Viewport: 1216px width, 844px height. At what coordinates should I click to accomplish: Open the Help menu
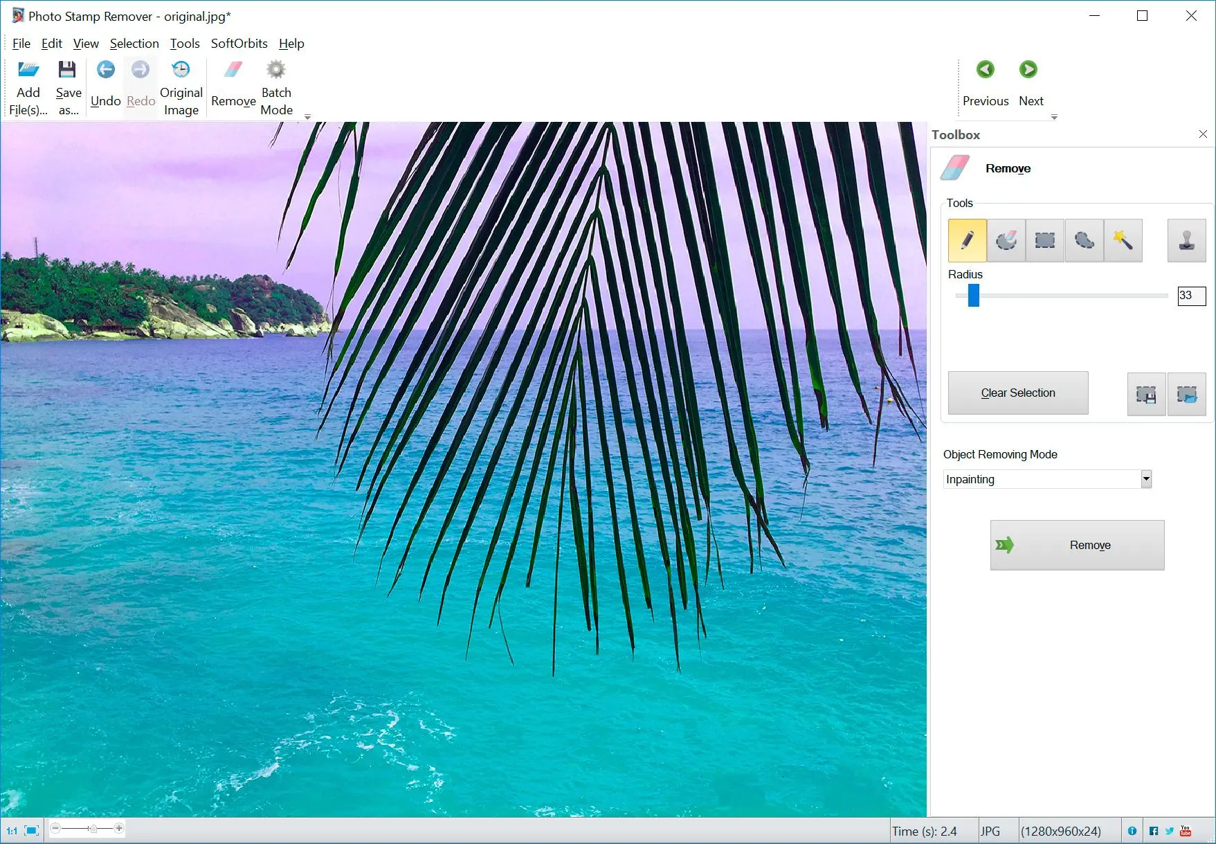(291, 44)
